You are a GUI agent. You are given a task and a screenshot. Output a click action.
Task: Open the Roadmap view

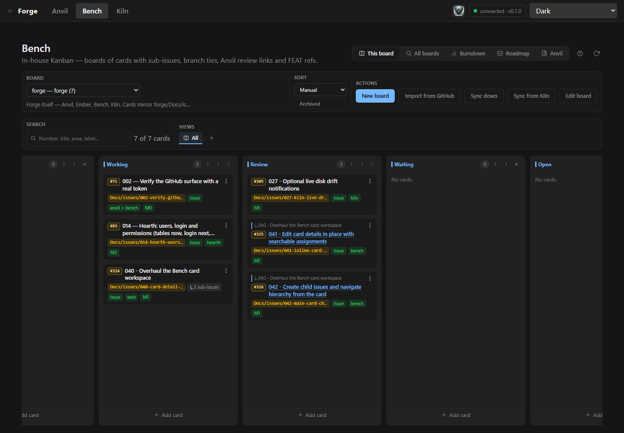click(513, 54)
